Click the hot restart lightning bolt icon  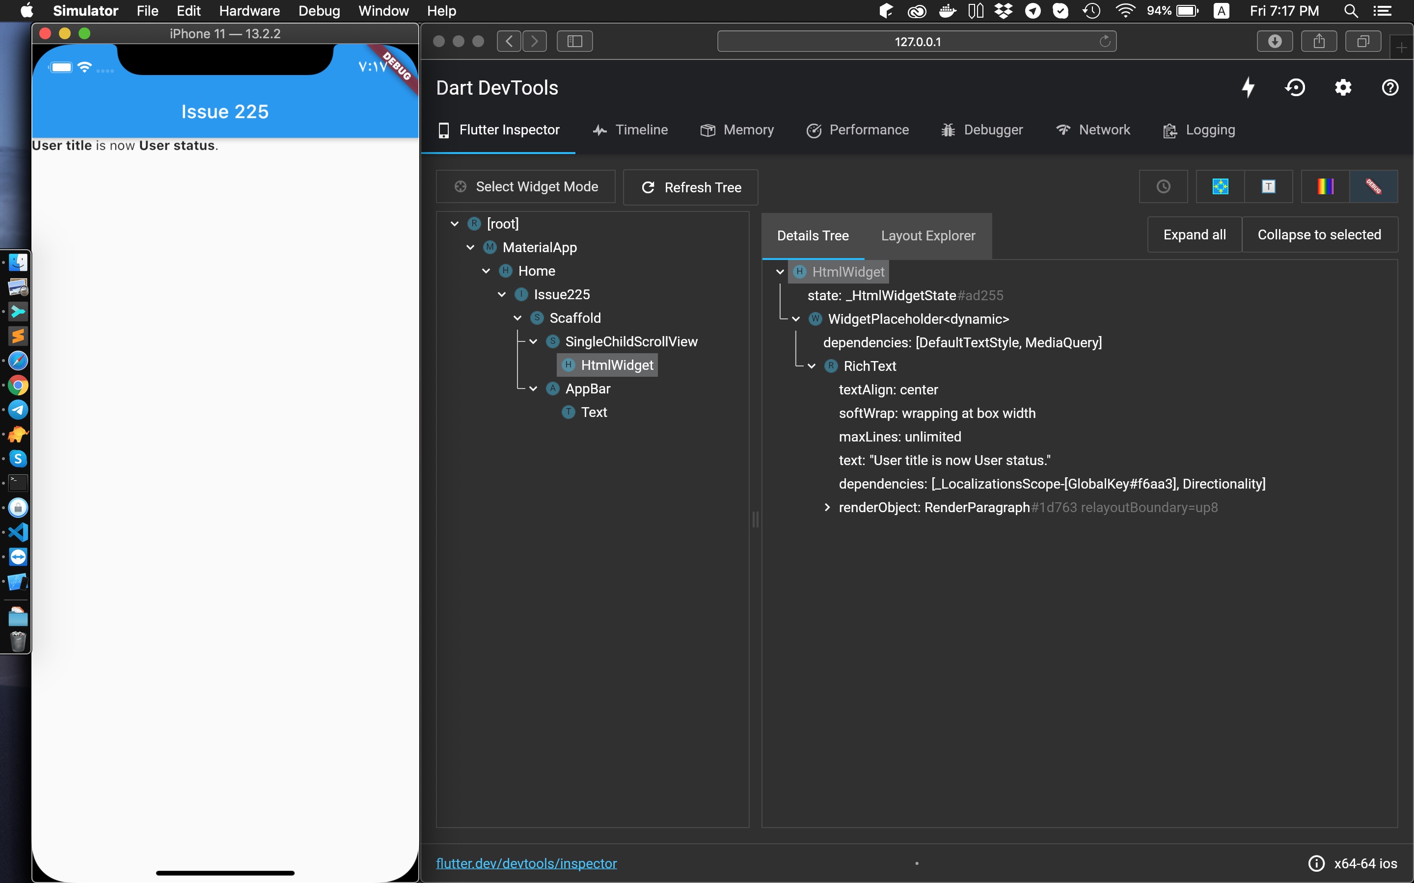pyautogui.click(x=1248, y=87)
